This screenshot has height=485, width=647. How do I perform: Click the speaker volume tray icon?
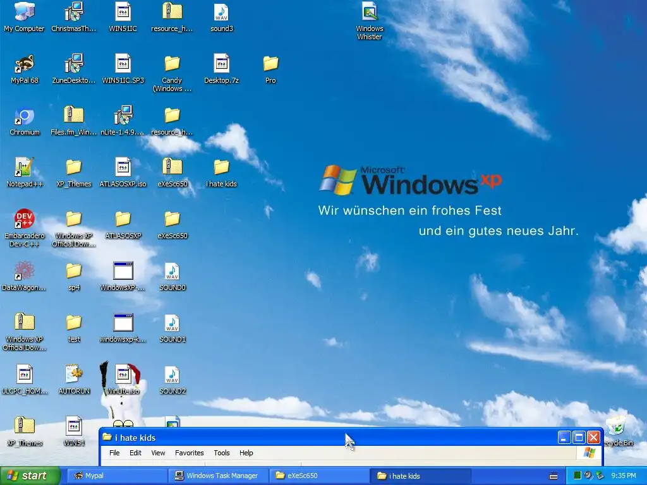click(x=588, y=476)
